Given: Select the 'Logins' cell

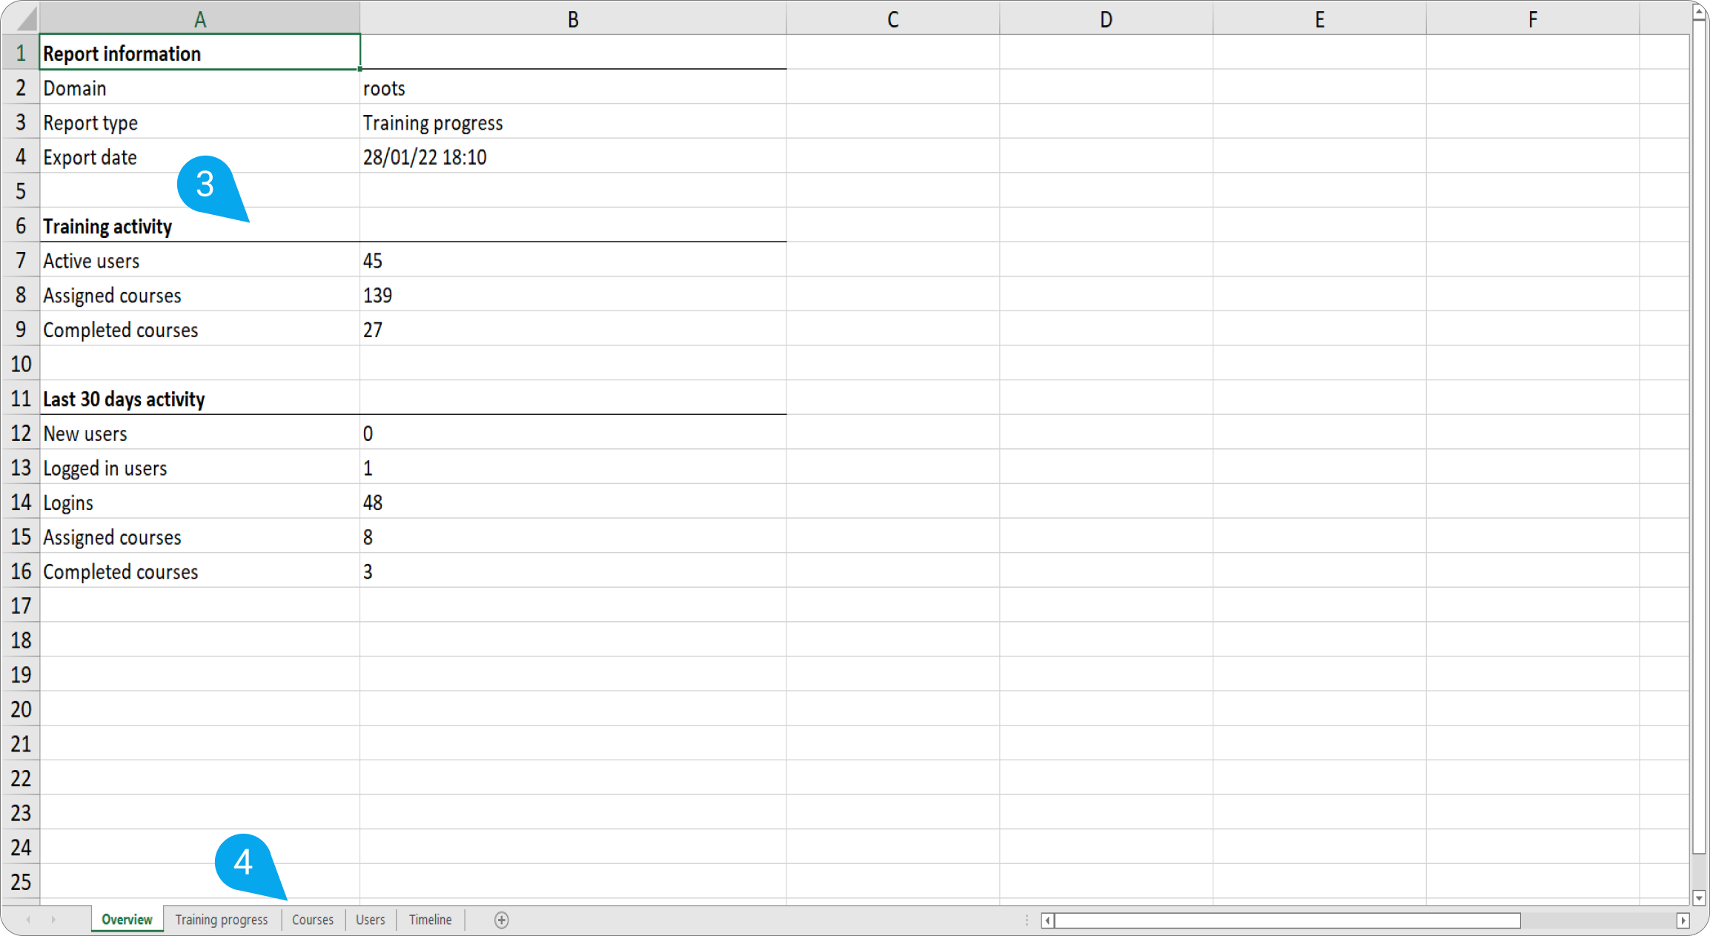Looking at the screenshot, I should coord(200,502).
